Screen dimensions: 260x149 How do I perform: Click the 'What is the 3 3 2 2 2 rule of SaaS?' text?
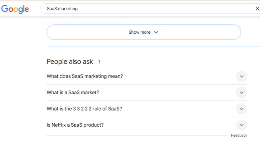click(x=84, y=109)
